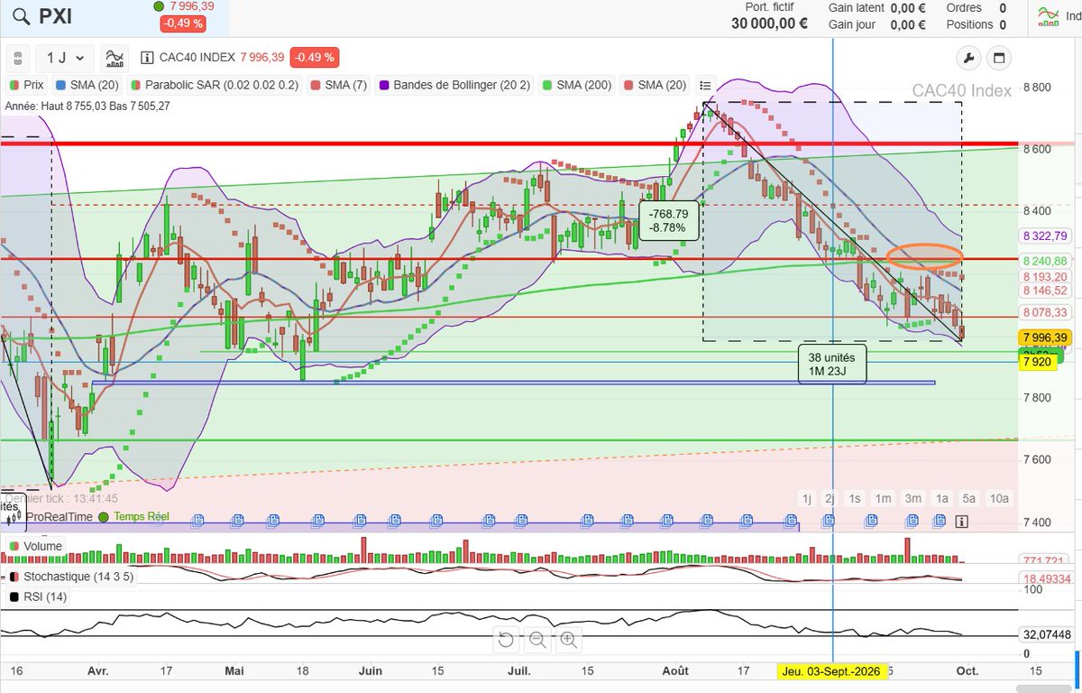Select the Bandes de Bollinger indicator chip
Screen dimensions: 1082x693
point(454,86)
